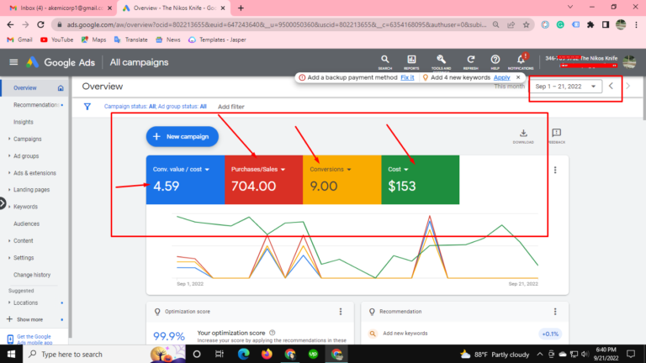Screen dimensions: 646x363
Task: Click the filter funnel icon
Action: click(87, 107)
